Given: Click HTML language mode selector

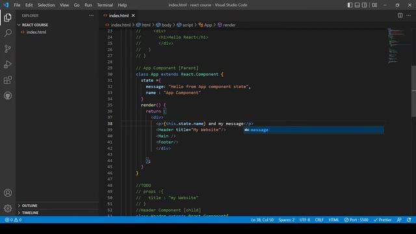Looking at the screenshot, I should (333, 220).
